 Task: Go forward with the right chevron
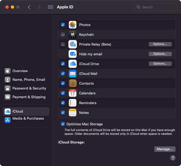(x=39, y=7)
